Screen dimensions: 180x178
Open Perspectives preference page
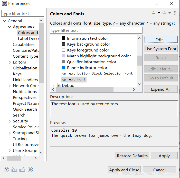click(25, 98)
